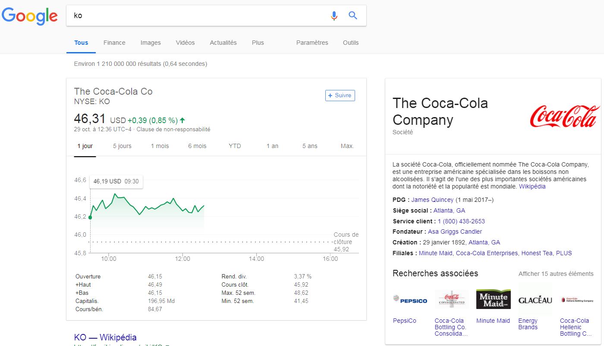Switch to the Images tab
604x346 pixels.
151,43
